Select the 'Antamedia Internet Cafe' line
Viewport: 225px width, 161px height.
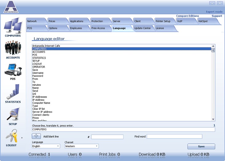[x=122, y=46]
